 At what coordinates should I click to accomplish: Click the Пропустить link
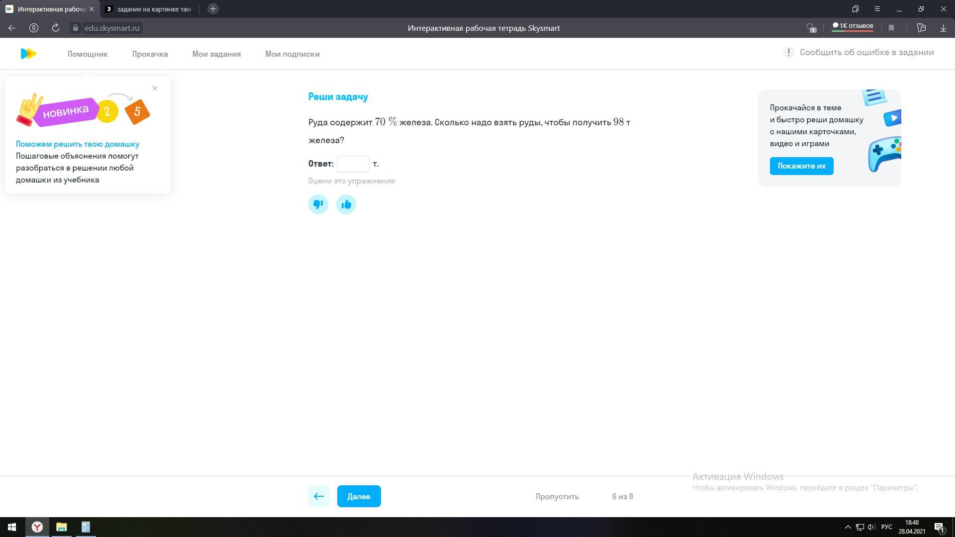(557, 497)
